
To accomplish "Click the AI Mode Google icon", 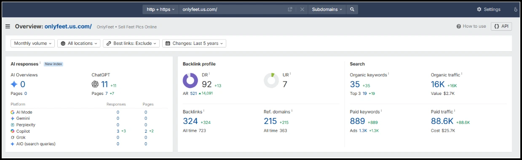I will 13,113.
